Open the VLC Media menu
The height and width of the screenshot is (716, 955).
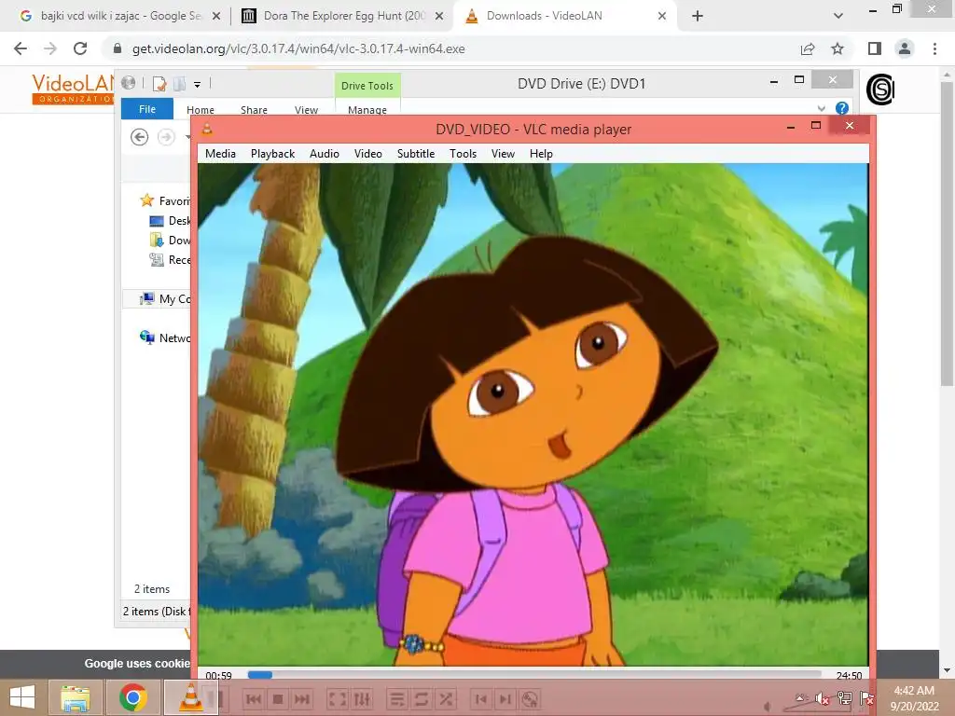(x=220, y=154)
